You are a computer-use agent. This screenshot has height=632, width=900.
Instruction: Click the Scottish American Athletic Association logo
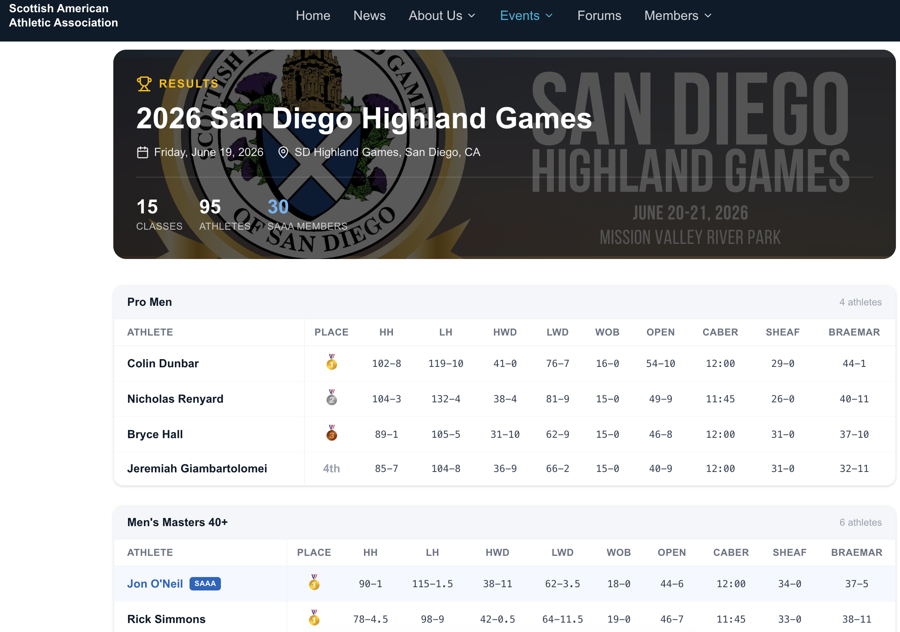[64, 15]
